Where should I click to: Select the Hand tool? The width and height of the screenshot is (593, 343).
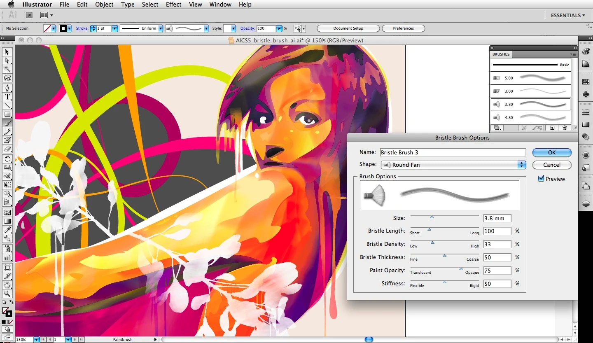pos(7,285)
